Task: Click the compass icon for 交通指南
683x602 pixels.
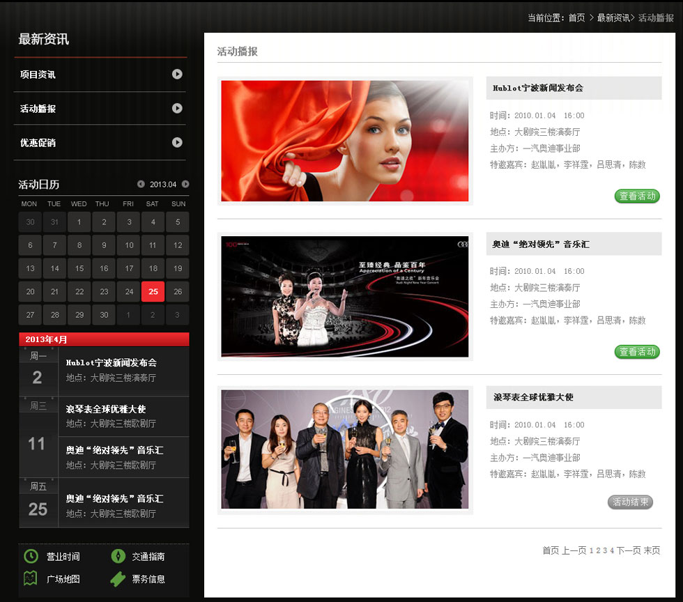Action: 118,556
